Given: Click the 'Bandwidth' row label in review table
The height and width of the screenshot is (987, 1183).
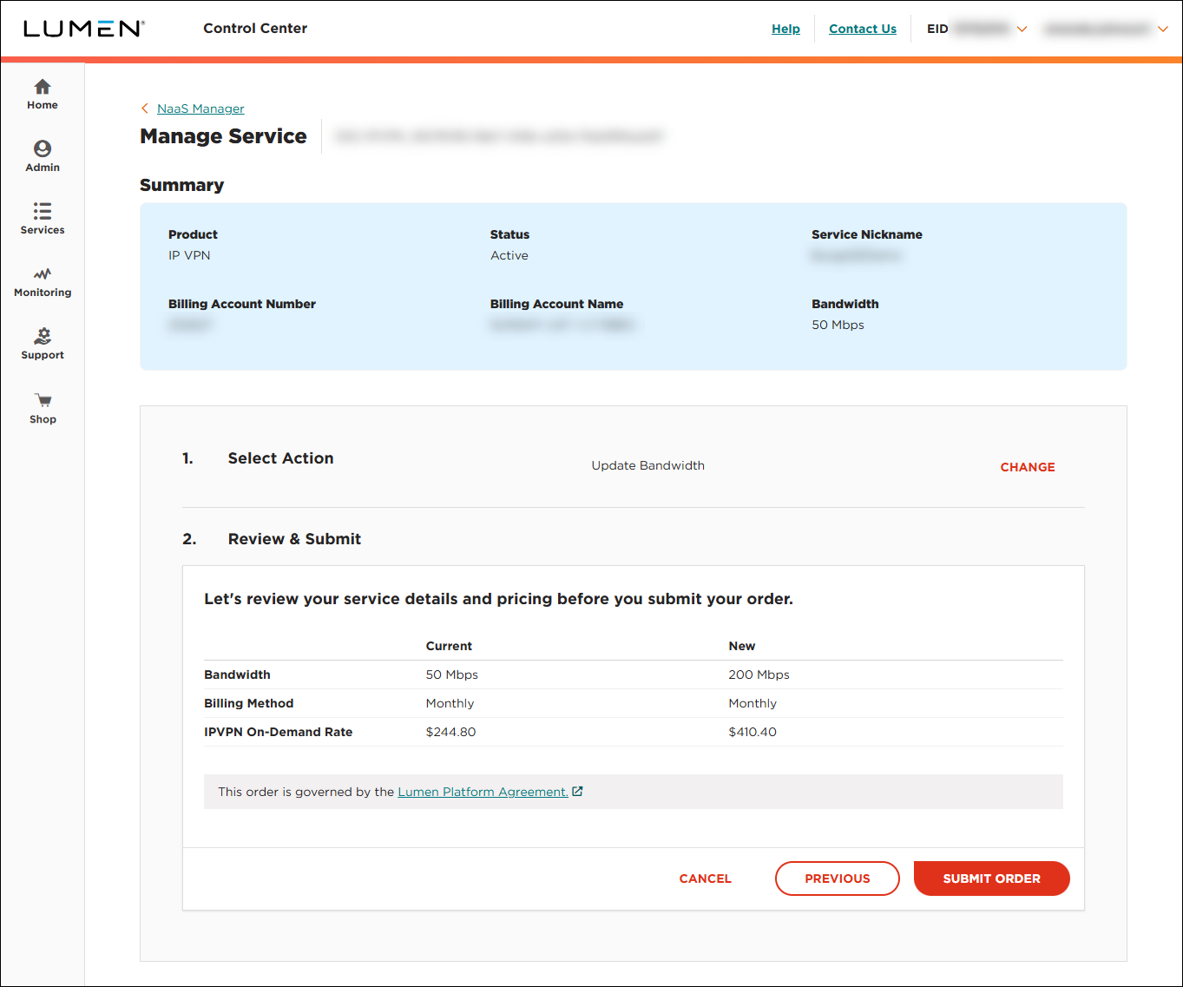Looking at the screenshot, I should pos(237,674).
